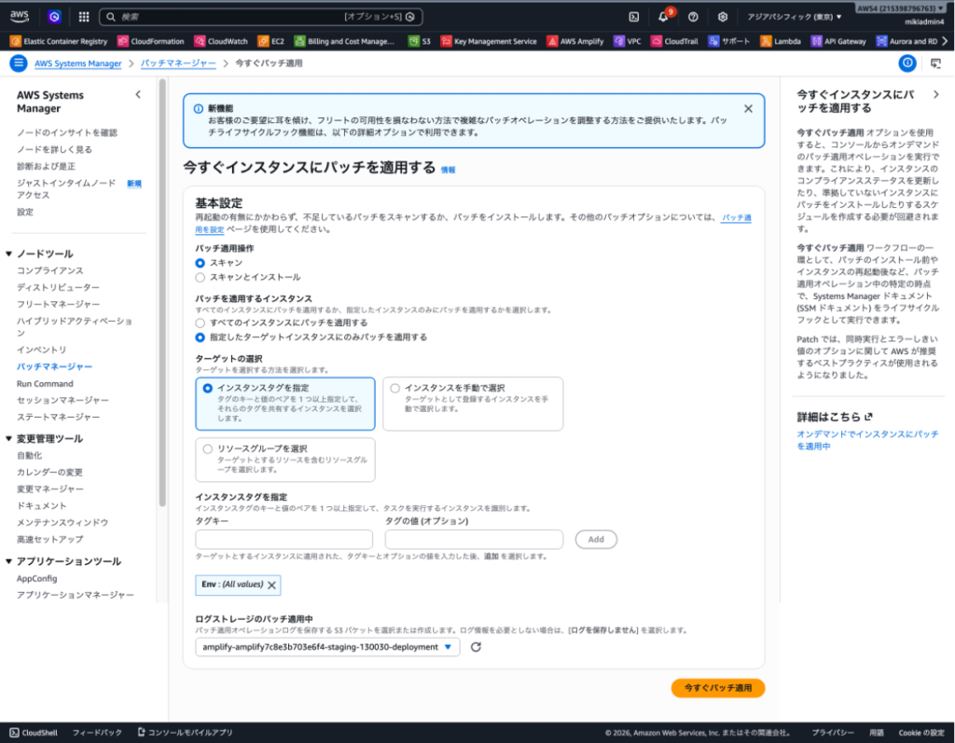Open the 情報 link beside the heading
955x743 pixels.
tap(449, 170)
